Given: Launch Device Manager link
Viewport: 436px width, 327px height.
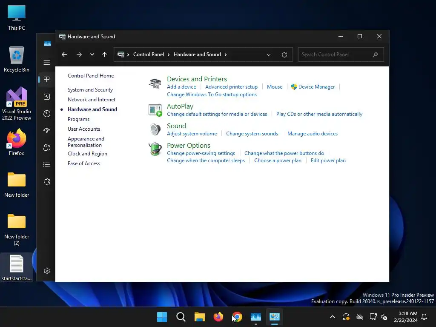Looking at the screenshot, I should [x=316, y=87].
